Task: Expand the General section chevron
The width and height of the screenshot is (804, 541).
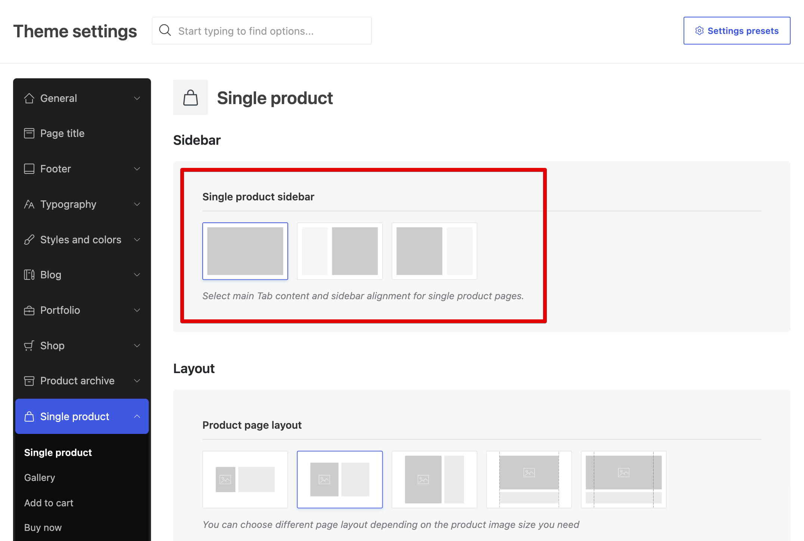Action: pyautogui.click(x=137, y=98)
